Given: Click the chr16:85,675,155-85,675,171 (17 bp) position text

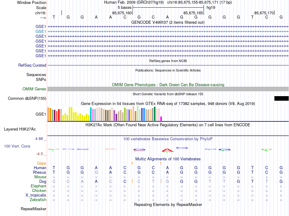Looking at the screenshot, I should (x=200, y=2).
